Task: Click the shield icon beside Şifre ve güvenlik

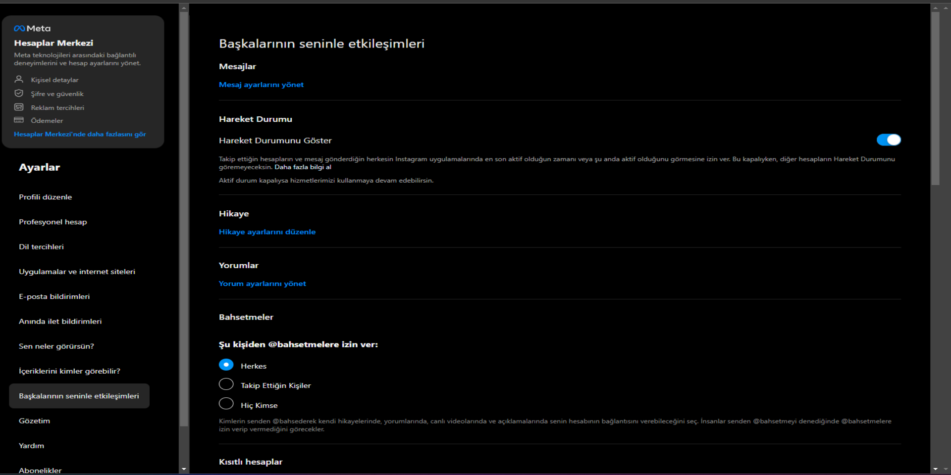Action: (19, 93)
